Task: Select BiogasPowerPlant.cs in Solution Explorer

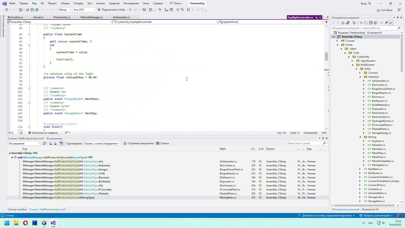Action: [x=383, y=89]
